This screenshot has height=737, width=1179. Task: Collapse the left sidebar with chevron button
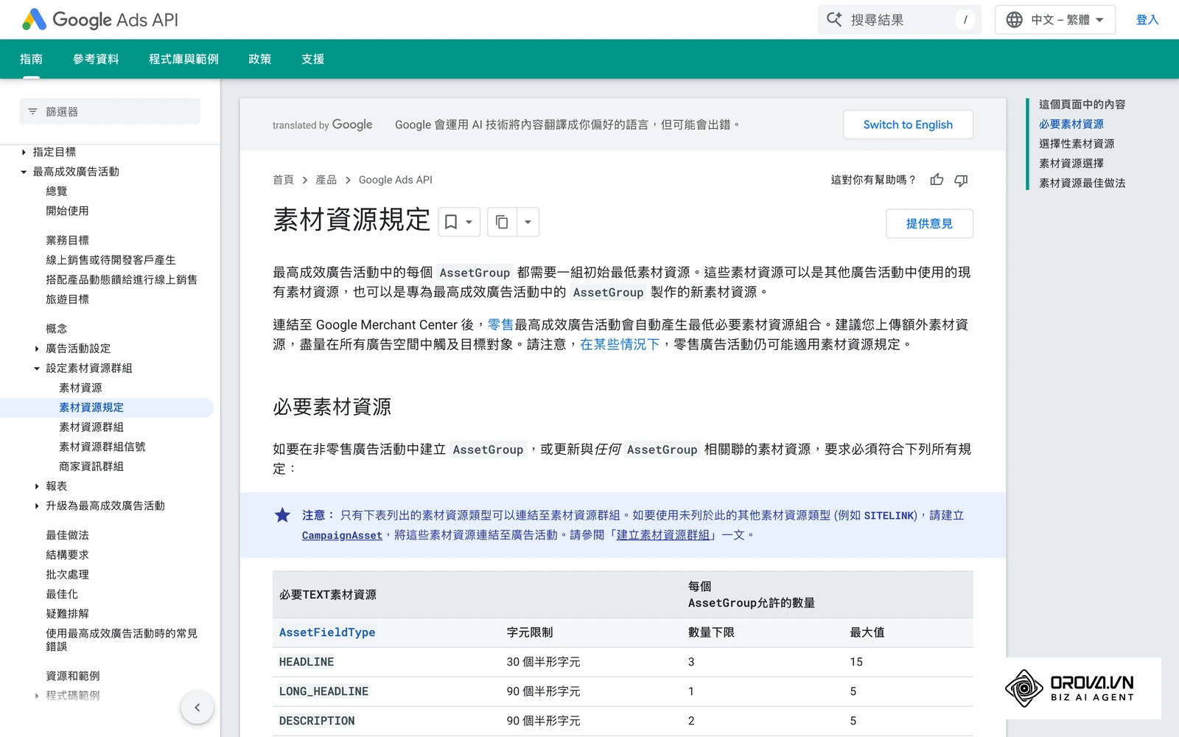click(x=197, y=708)
